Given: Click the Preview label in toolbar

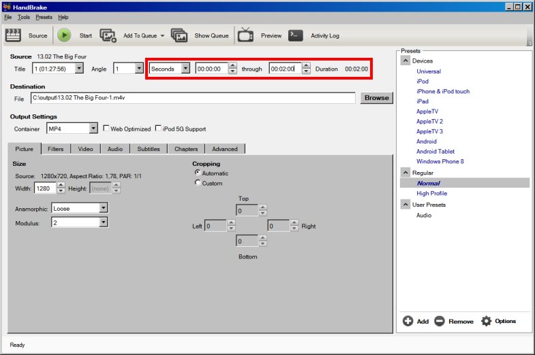Looking at the screenshot, I should point(271,36).
